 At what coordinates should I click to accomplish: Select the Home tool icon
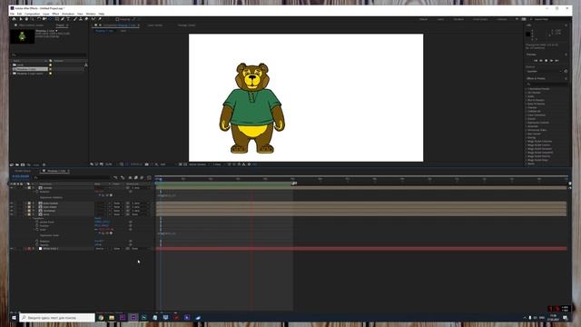15,19
